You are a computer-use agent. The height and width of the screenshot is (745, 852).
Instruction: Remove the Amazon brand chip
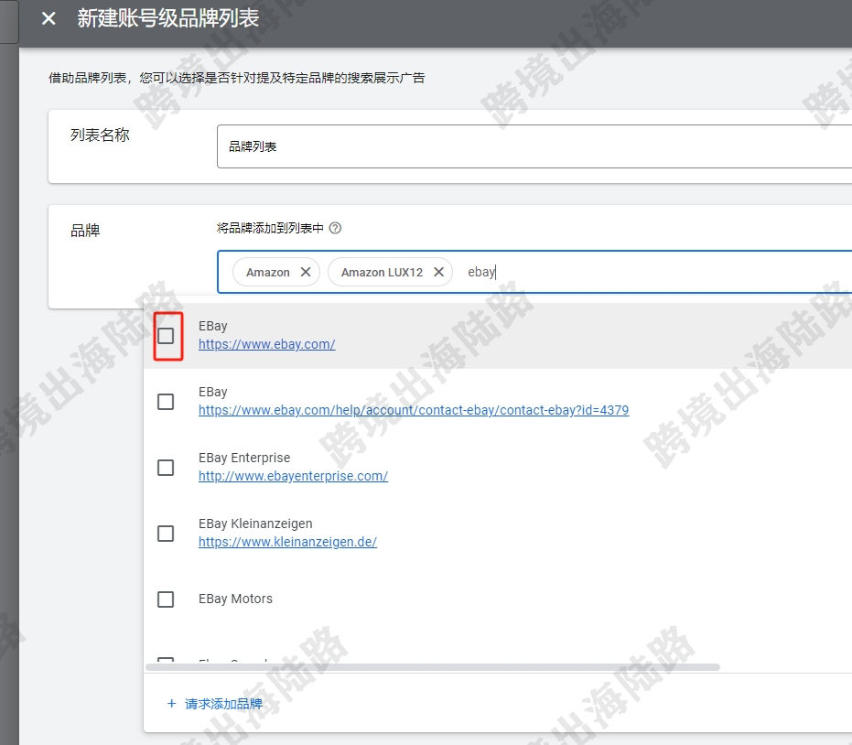(x=306, y=272)
